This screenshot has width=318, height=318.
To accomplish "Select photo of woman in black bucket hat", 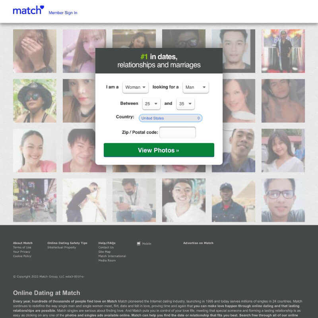I will tap(35, 101).
